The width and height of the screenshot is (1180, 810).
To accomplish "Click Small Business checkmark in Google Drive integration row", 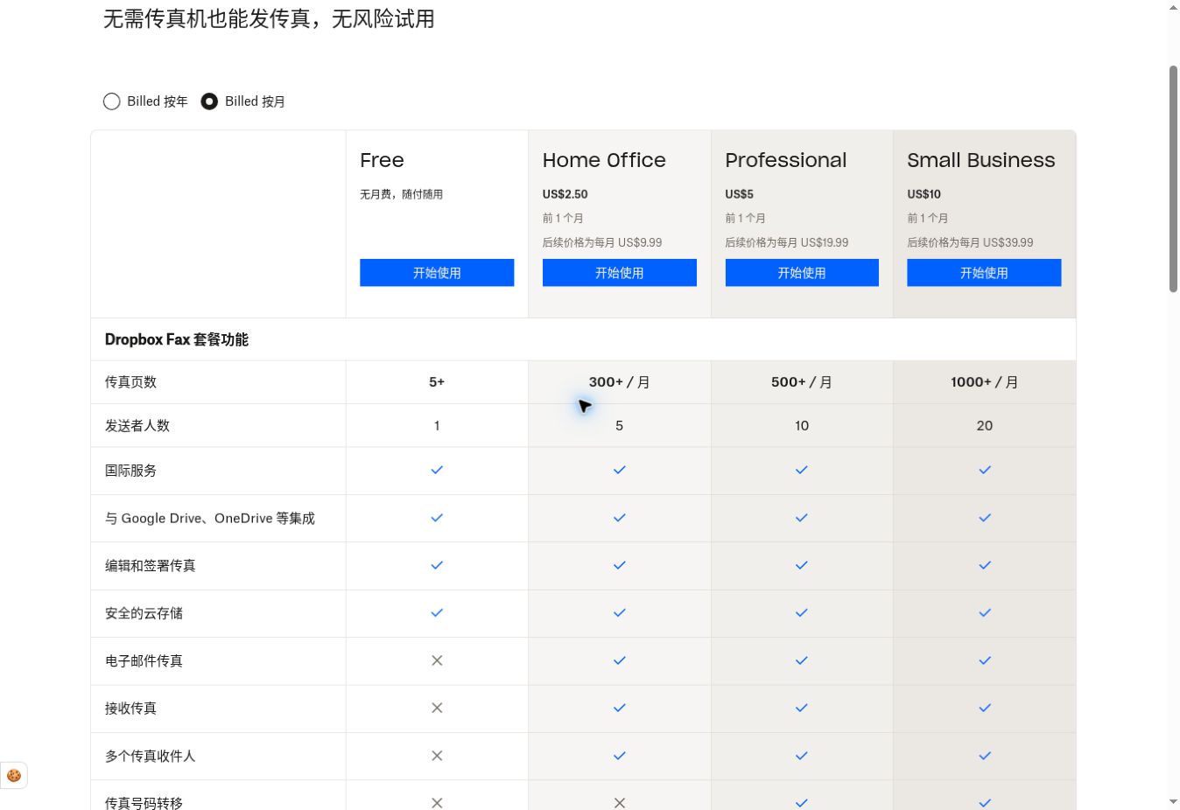I will click(985, 518).
